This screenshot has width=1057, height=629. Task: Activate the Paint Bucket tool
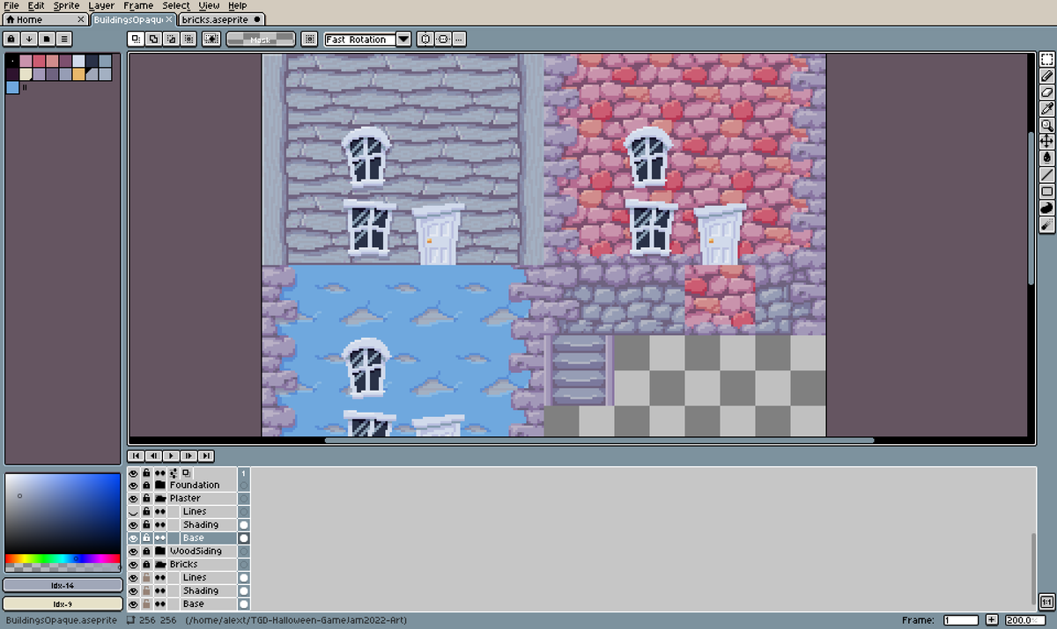pos(1047,158)
